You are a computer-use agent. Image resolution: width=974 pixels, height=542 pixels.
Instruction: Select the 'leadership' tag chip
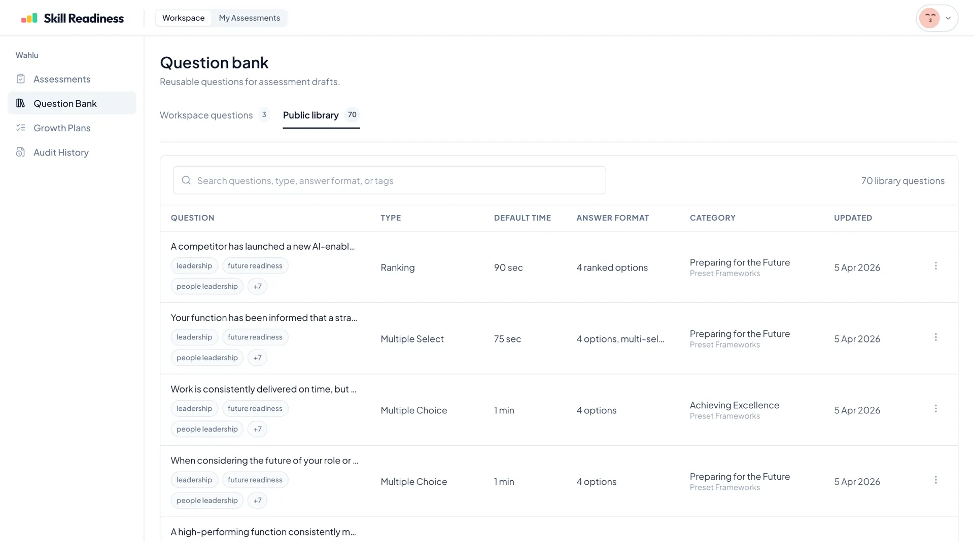tap(194, 265)
